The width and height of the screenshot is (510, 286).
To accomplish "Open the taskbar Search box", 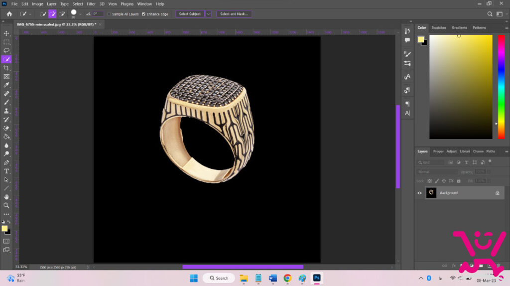I will point(219,278).
